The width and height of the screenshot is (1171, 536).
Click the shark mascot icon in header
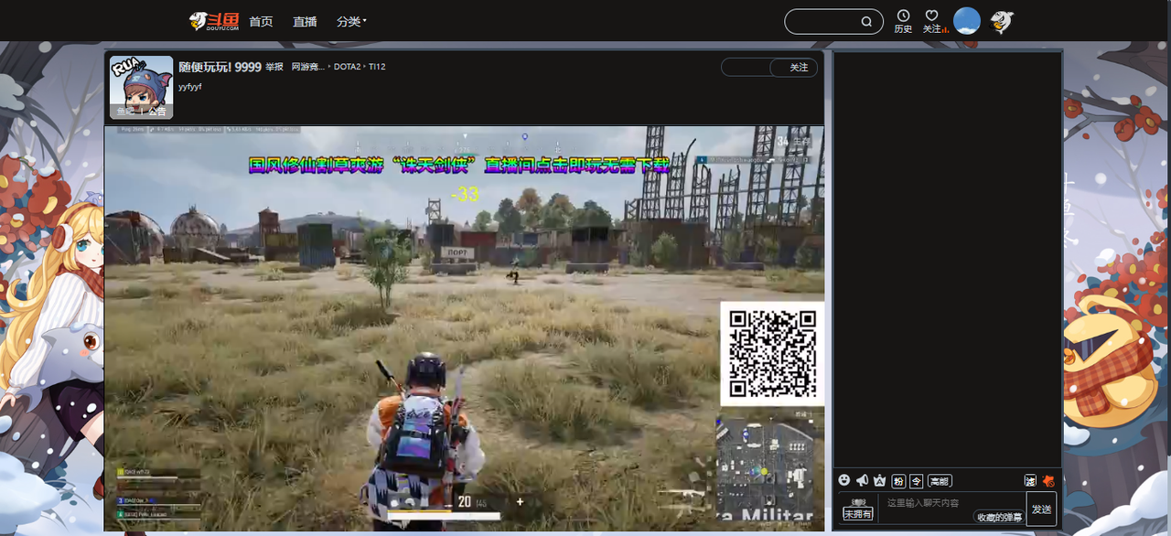click(1002, 21)
